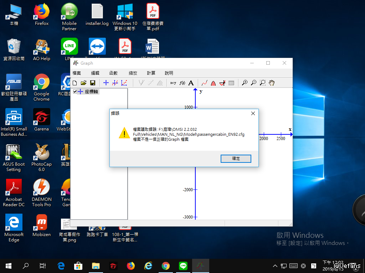Click the Evaluate function icon

[222, 83]
